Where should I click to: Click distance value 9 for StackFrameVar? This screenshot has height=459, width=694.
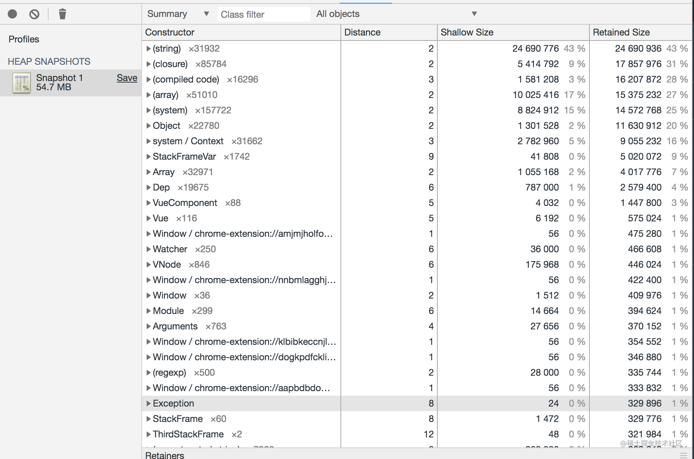[431, 157]
